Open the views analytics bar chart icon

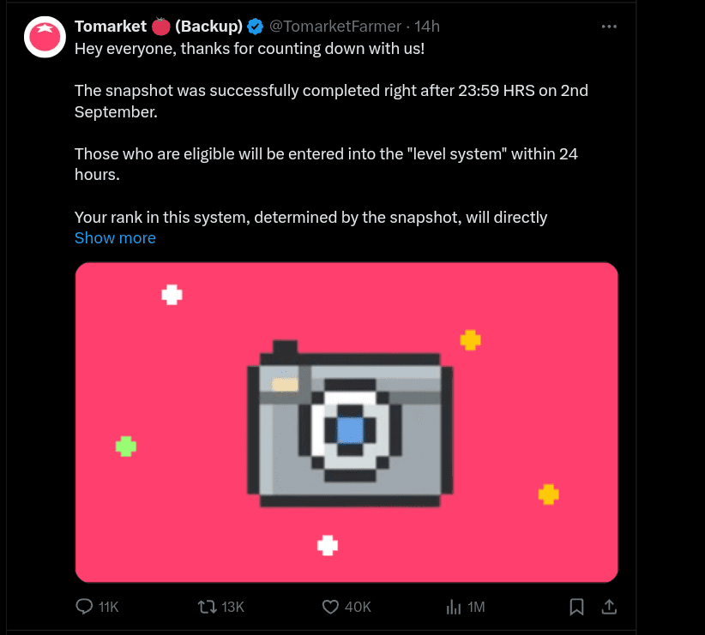tap(454, 607)
